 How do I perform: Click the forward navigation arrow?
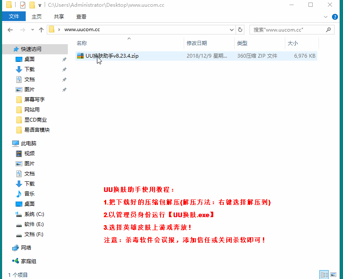point(22,30)
